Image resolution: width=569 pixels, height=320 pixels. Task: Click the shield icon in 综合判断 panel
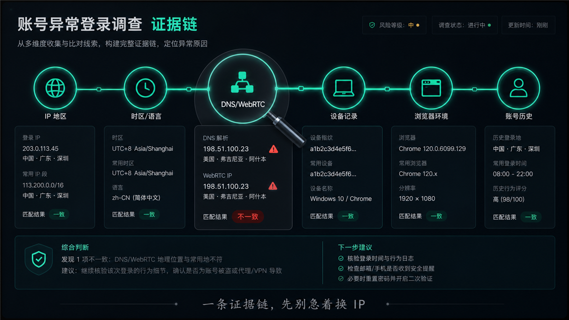(x=38, y=259)
